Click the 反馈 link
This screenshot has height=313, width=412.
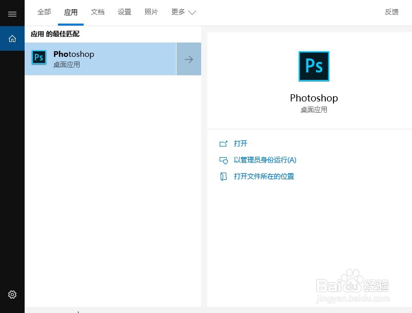click(391, 12)
